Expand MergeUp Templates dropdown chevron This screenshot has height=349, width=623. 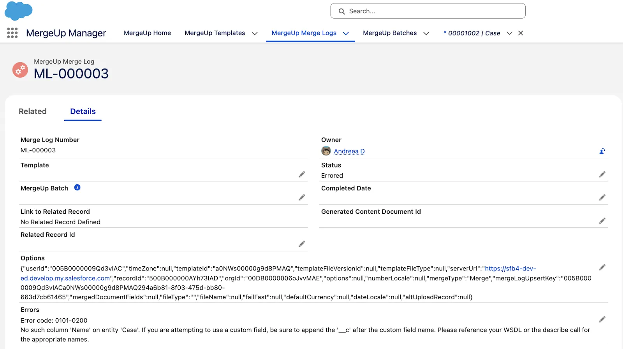point(255,33)
